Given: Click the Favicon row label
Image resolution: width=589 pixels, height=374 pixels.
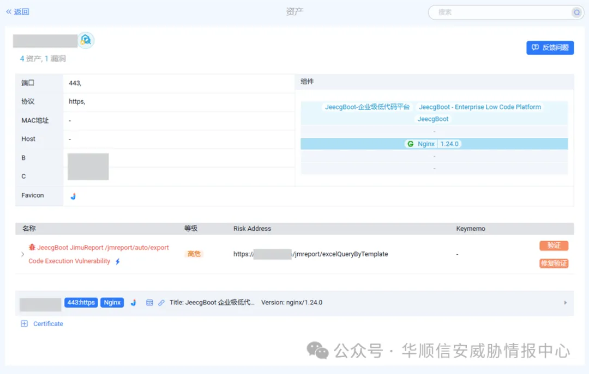Looking at the screenshot, I should (x=32, y=195).
